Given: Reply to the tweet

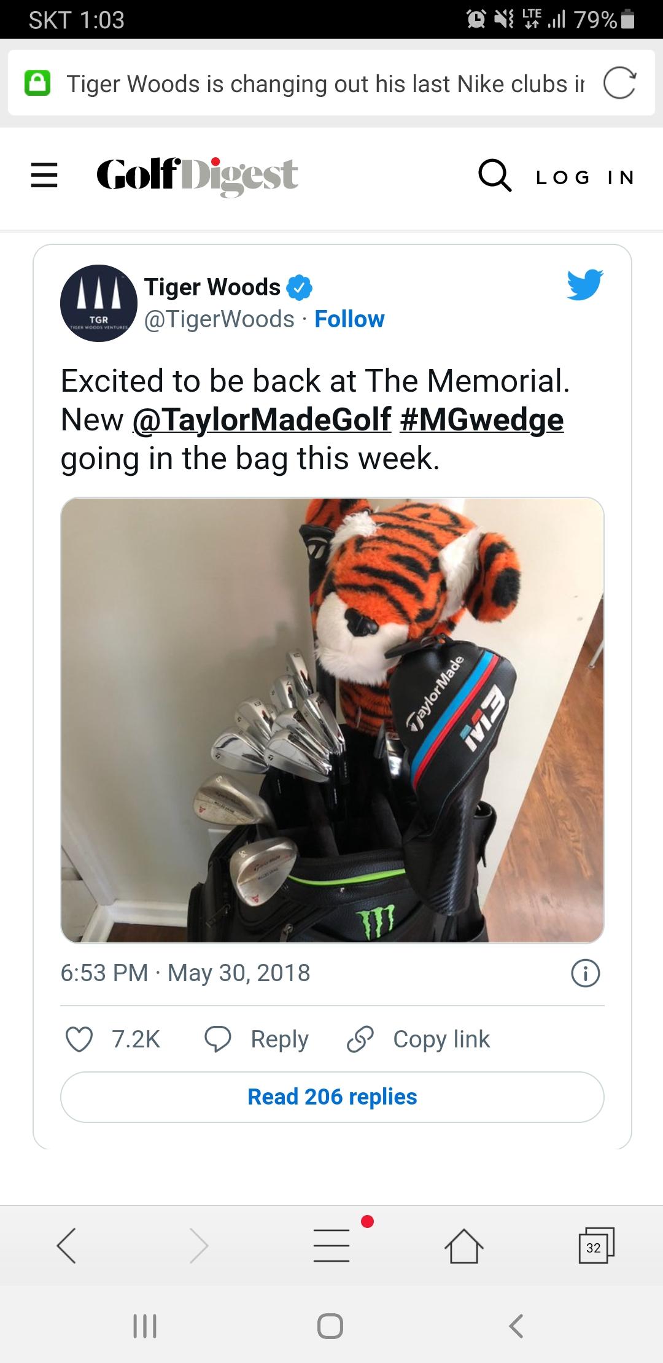Looking at the screenshot, I should click(x=257, y=1039).
